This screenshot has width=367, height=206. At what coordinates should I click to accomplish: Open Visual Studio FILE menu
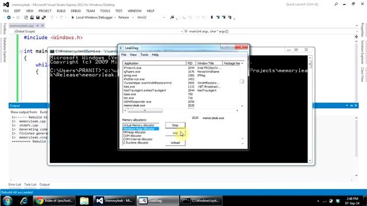6,11
